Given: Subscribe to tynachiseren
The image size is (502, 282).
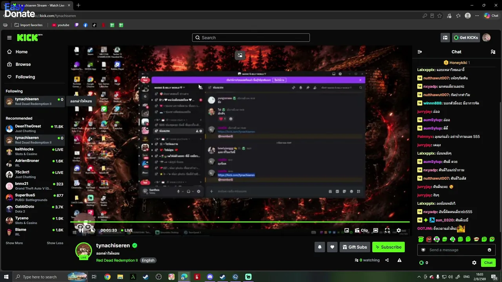Looking at the screenshot, I should coord(388,247).
